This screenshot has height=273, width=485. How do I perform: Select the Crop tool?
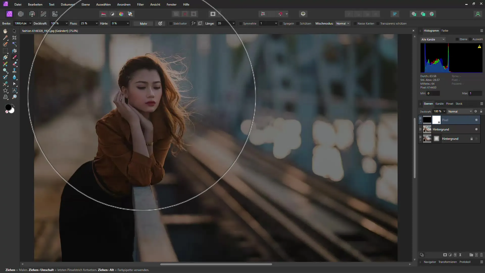coord(14,38)
